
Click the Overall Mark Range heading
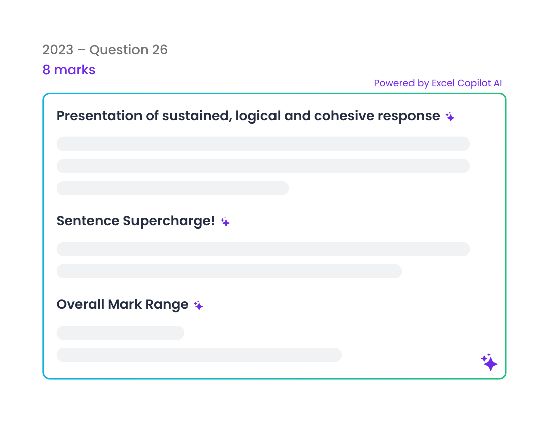click(122, 304)
